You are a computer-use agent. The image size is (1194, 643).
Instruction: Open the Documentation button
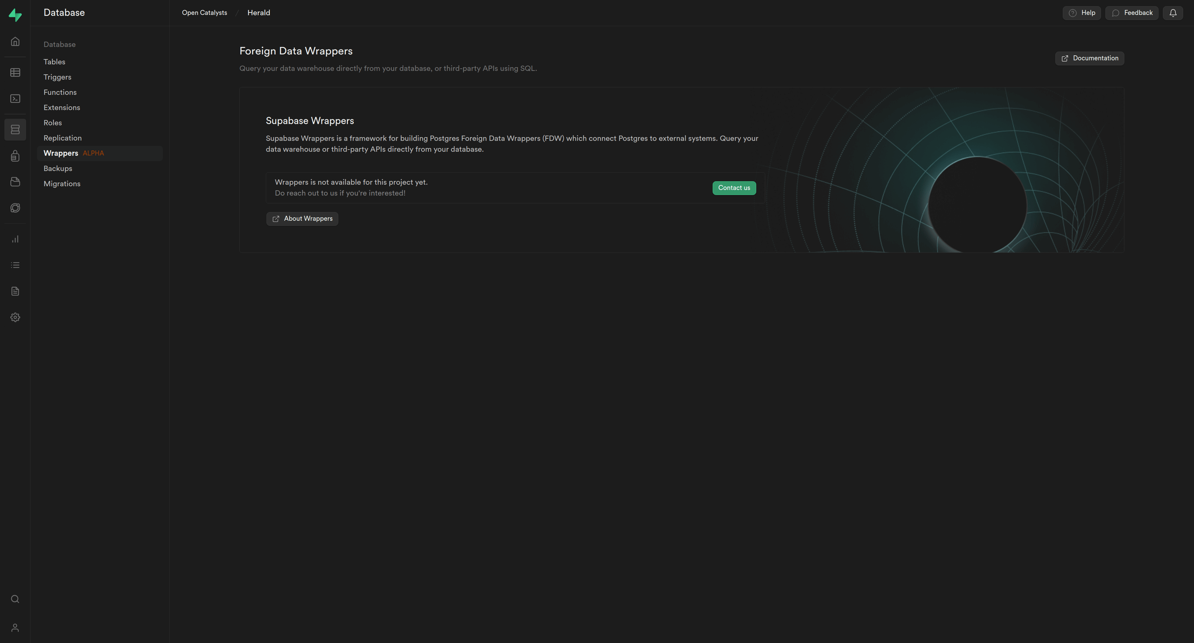click(1089, 58)
